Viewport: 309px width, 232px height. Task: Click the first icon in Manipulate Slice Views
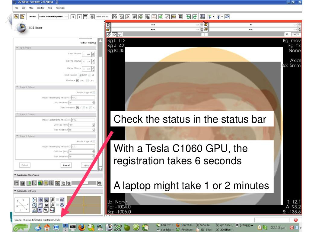pos(17,183)
